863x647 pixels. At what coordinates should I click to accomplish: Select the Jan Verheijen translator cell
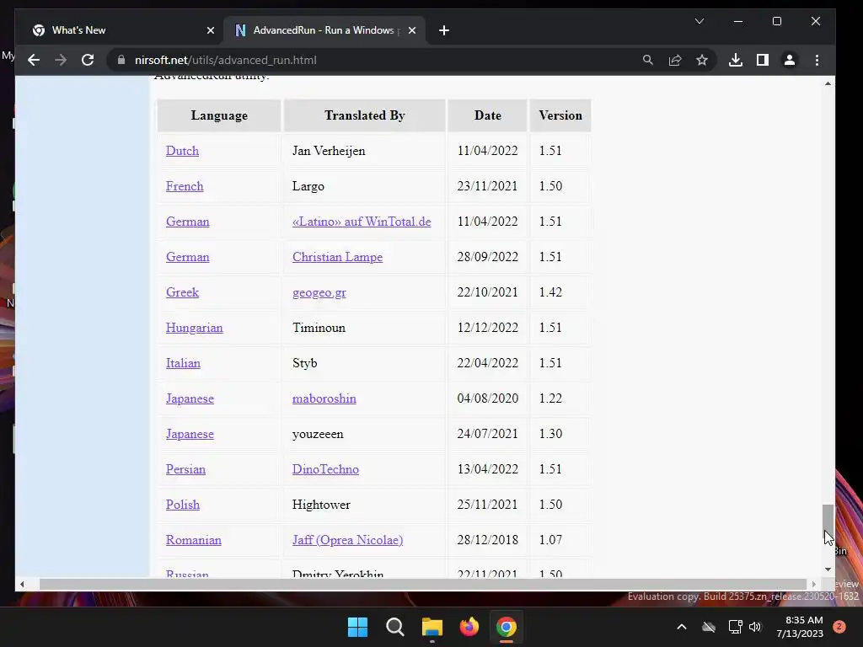(364, 151)
